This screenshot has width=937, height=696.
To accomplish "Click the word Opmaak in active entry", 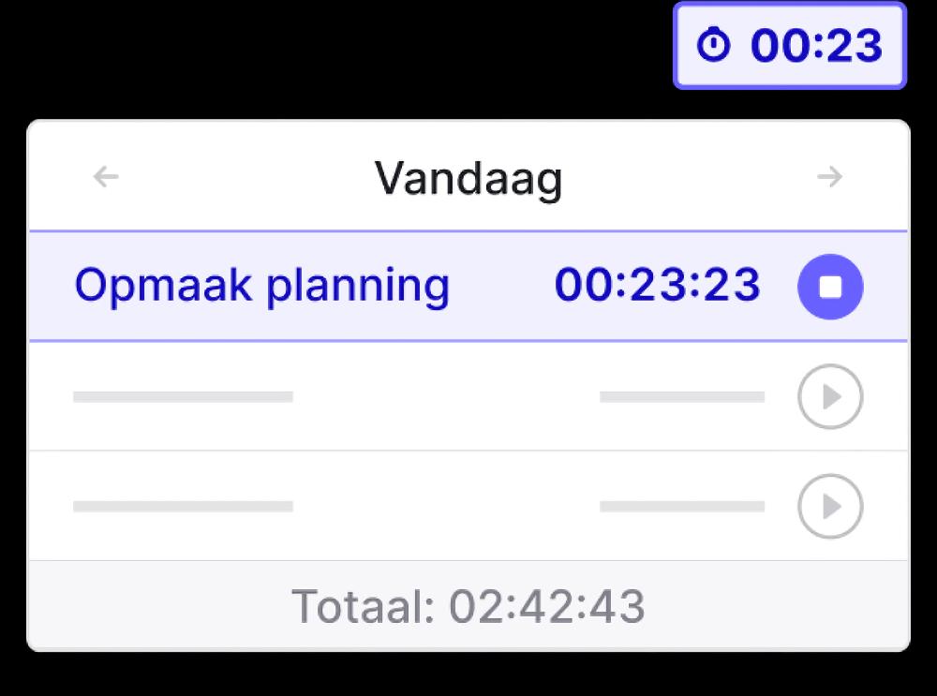I will tap(164, 286).
